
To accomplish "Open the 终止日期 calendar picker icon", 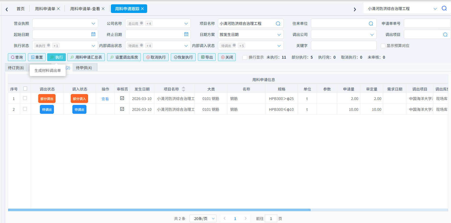I will 186,34.
